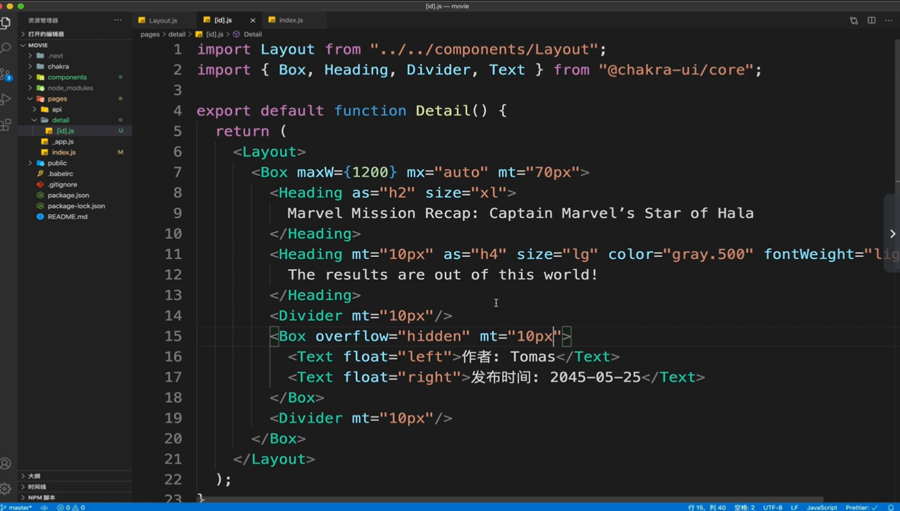Open the notifications bell in status bar
Viewport: 900px width, 511px height.
click(x=891, y=507)
